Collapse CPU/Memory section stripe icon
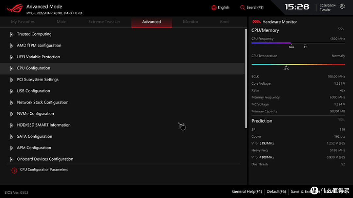Screen dimensions: 353x198 pos(341,29)
